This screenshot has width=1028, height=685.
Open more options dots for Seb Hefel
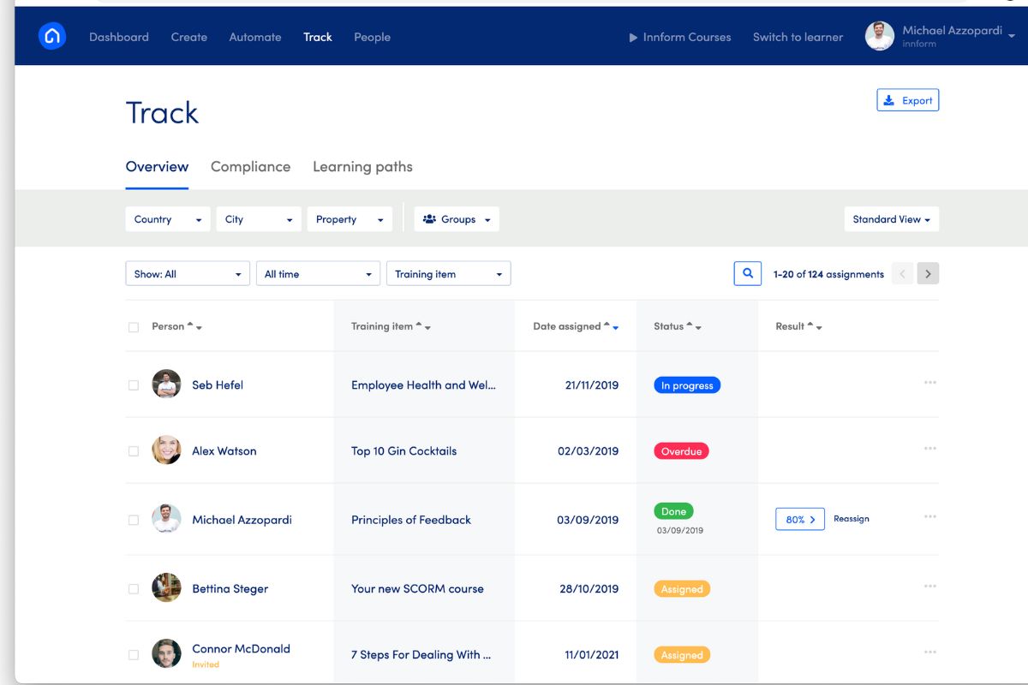(x=930, y=383)
